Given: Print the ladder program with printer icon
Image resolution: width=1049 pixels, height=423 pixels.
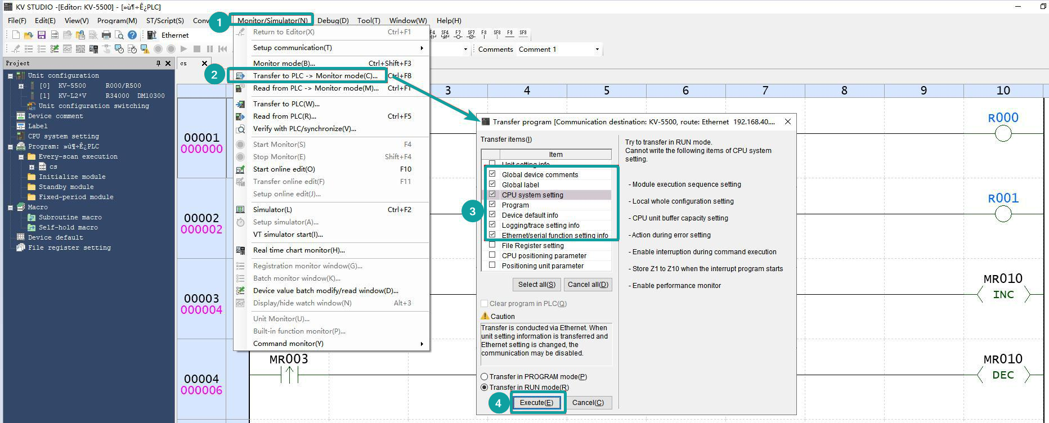Looking at the screenshot, I should (106, 35).
